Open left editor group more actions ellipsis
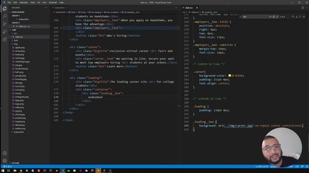The image size is (309, 173). pyautogui.click(x=176, y=8)
